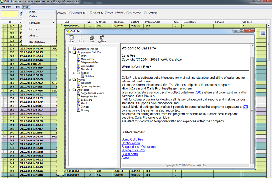The width and height of the screenshot is (272, 178).
Task: Open the Tools menu
Action: coord(17,7)
